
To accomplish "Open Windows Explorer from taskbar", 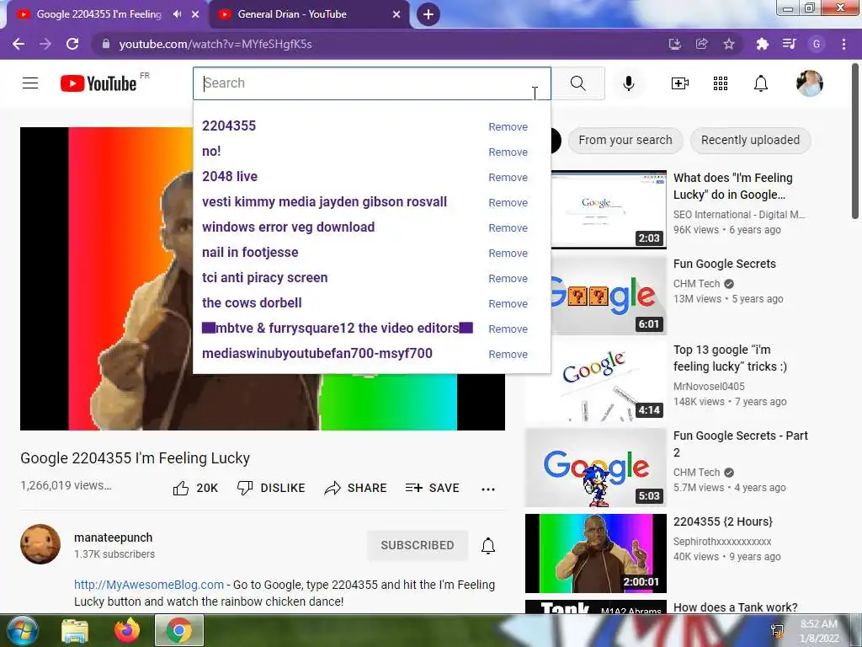I will [75, 630].
